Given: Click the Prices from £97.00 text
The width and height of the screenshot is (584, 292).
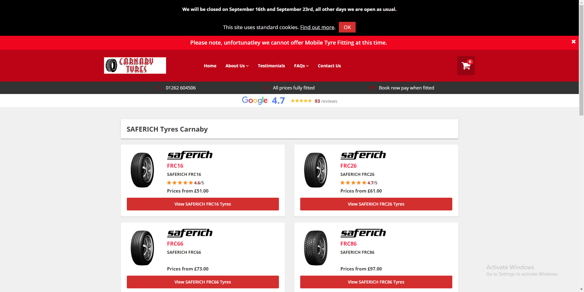Looking at the screenshot, I should [x=361, y=269].
